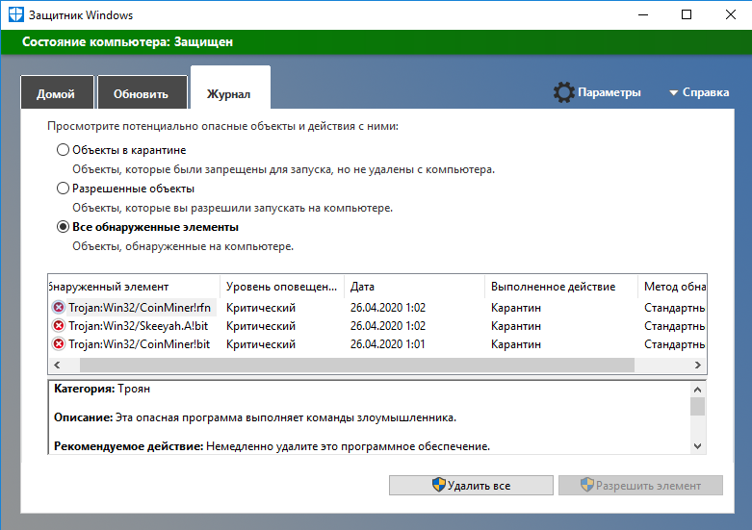Click red threat icon for Trojan:Win32/CoinMiner!rfn
This screenshot has width=752, height=530.
pos(59,307)
